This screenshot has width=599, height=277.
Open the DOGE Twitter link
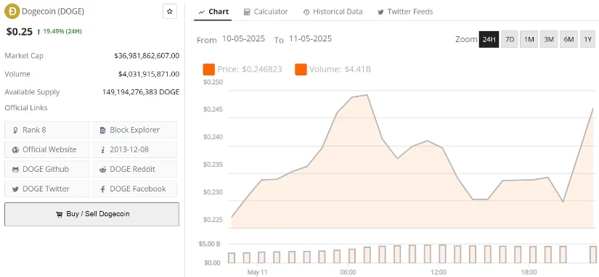tap(46, 189)
